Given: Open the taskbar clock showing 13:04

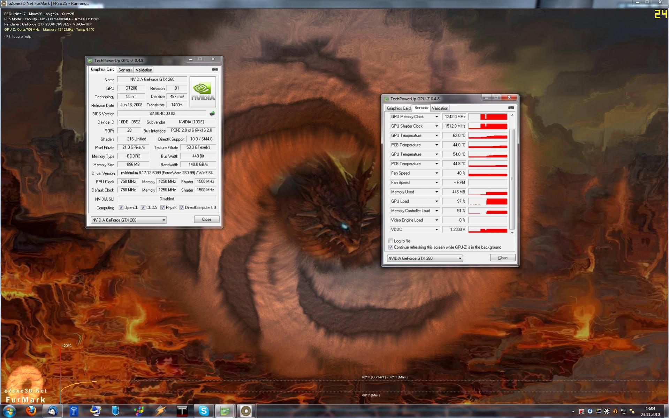Looking at the screenshot, I should (650, 411).
